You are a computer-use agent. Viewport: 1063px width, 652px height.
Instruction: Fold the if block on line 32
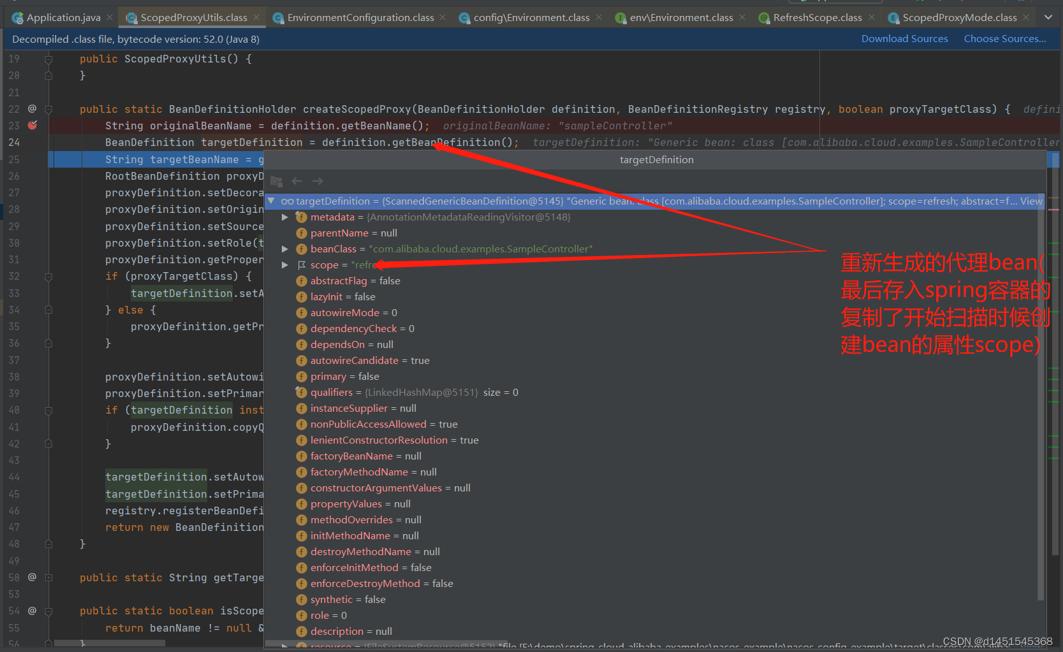tap(48, 277)
